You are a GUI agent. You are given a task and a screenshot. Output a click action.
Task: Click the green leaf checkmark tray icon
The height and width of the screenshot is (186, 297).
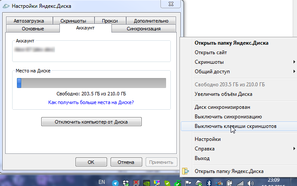click(x=167, y=183)
